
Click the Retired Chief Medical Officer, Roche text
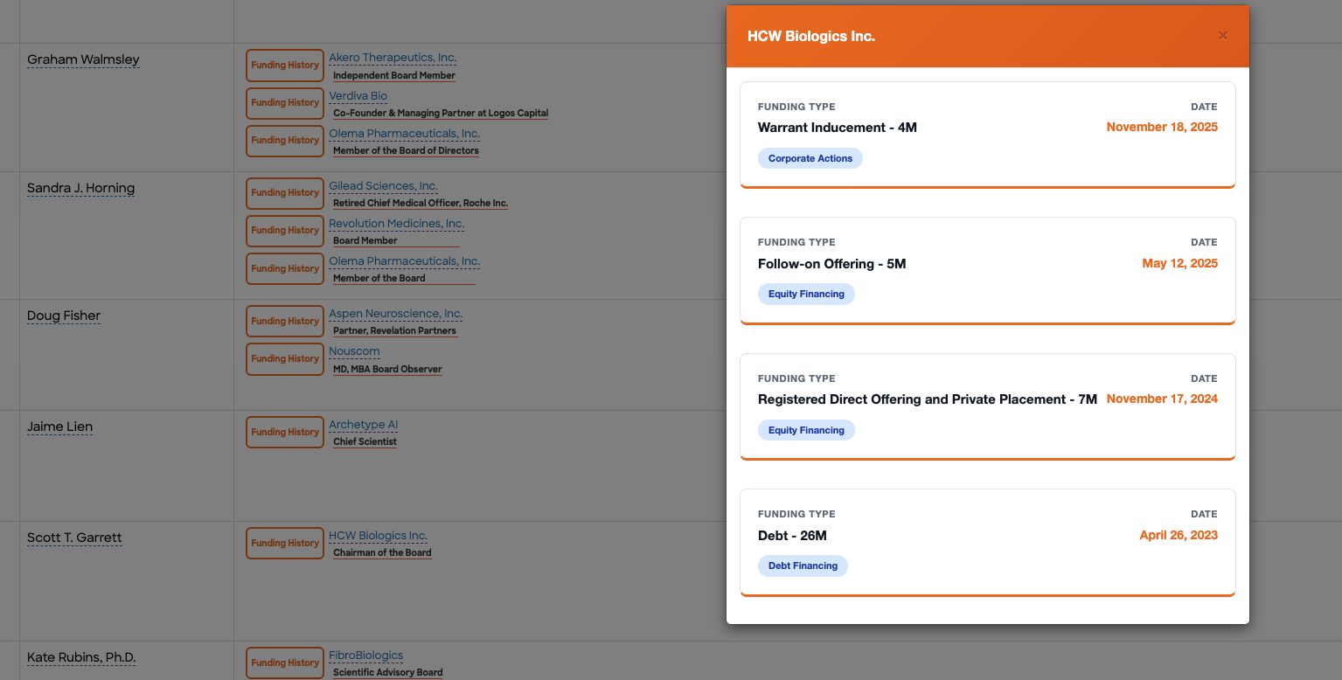tap(421, 203)
